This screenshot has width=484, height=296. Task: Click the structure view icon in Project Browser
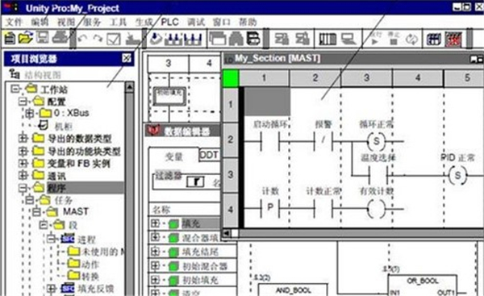(x=15, y=74)
